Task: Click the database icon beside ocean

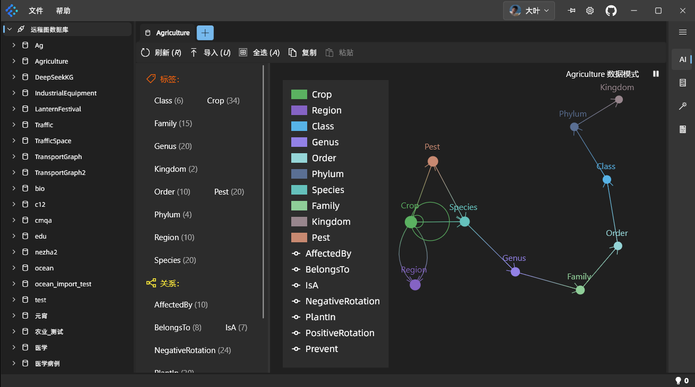Action: [x=25, y=268]
